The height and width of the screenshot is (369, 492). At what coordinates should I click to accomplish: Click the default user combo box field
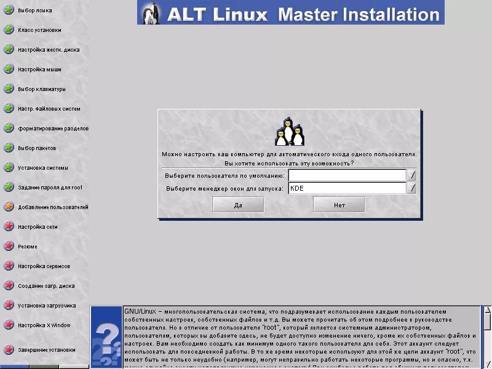pos(347,175)
